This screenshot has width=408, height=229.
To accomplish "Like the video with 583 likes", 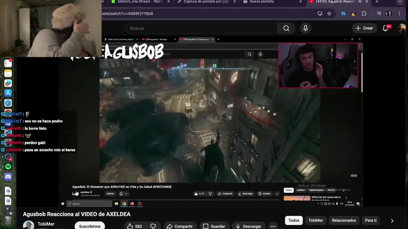I will pyautogui.click(x=134, y=226).
